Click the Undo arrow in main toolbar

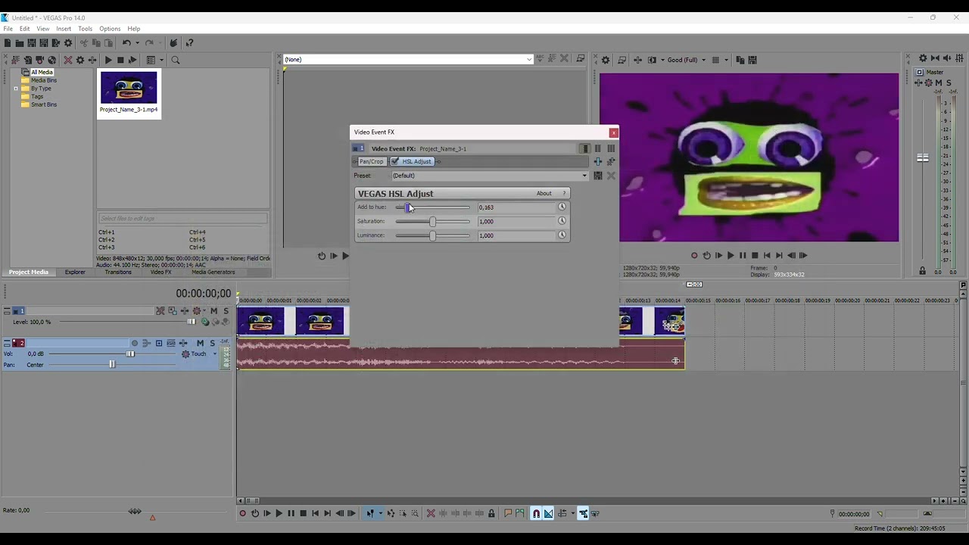[x=126, y=43]
